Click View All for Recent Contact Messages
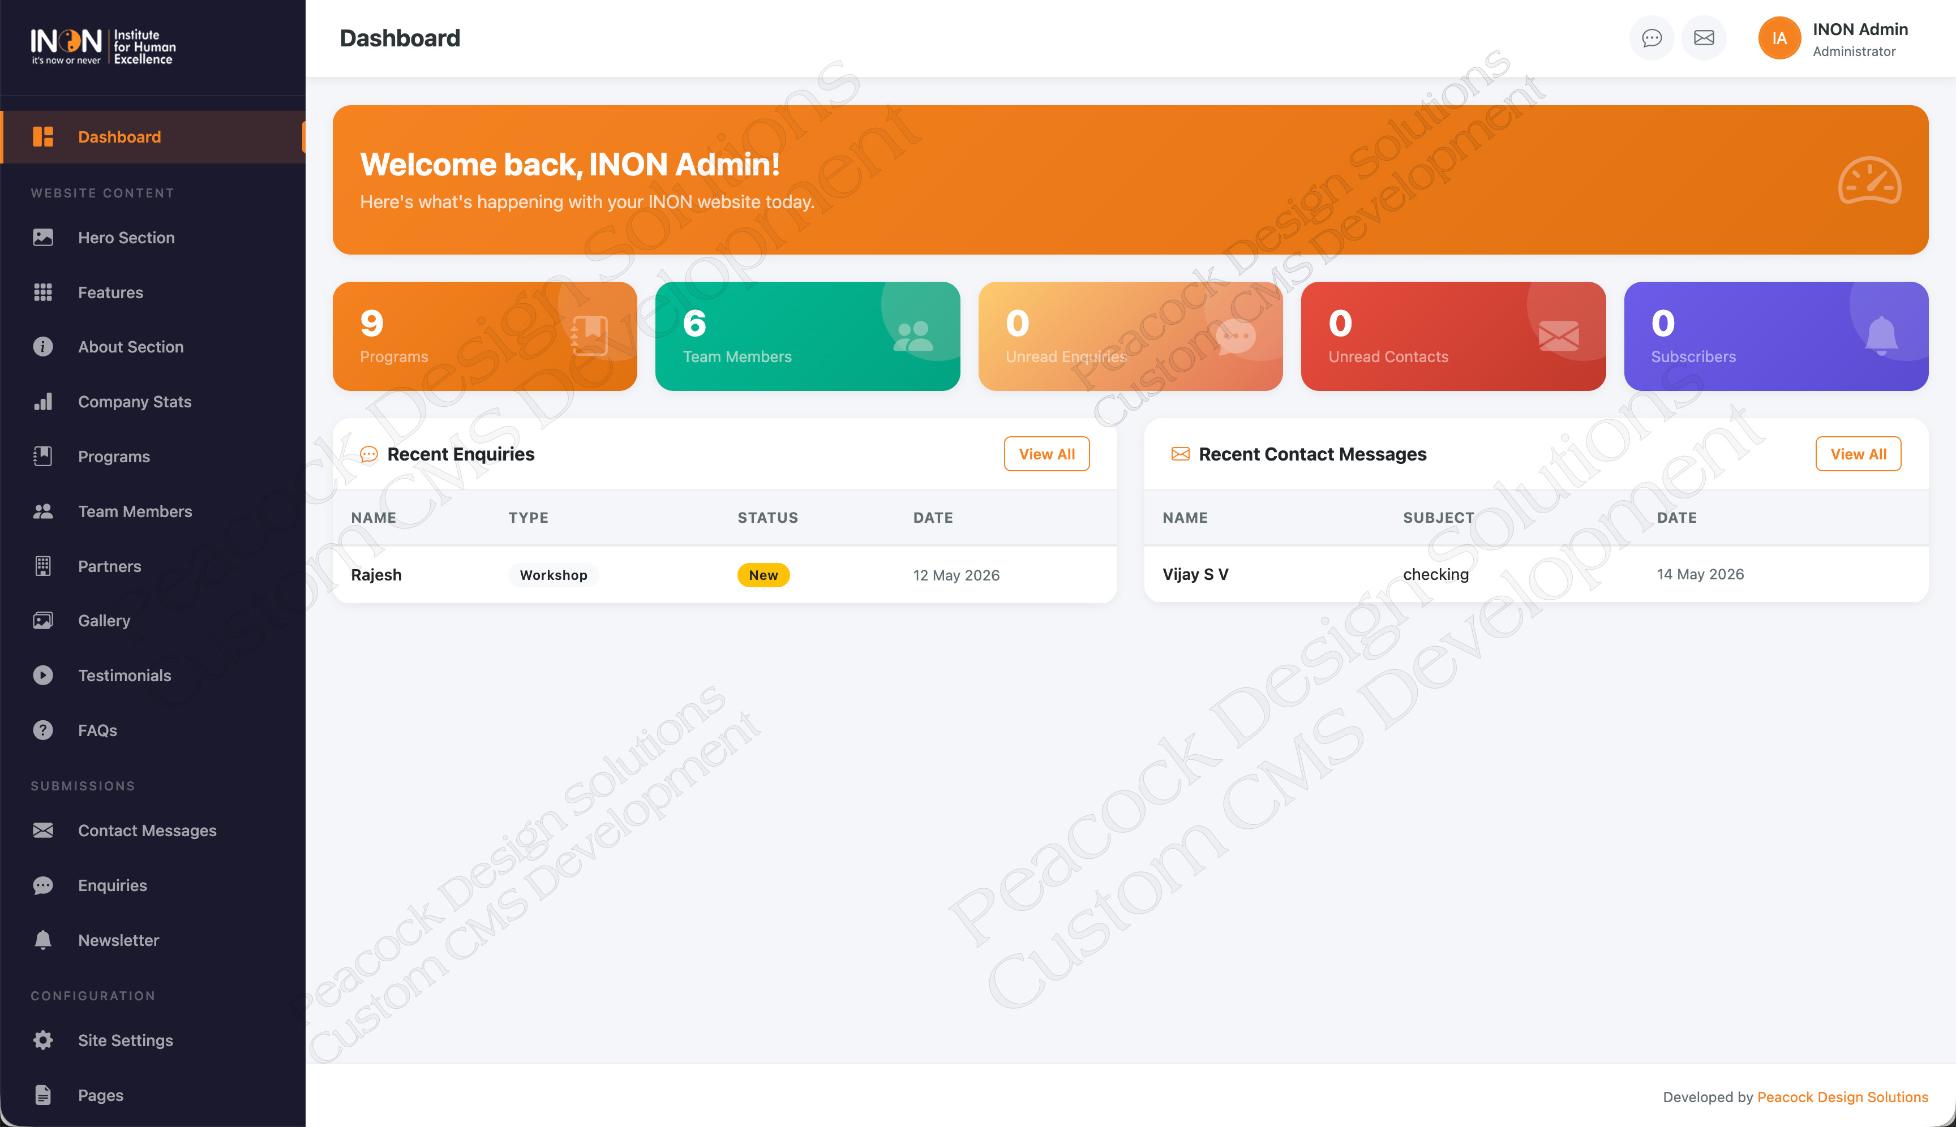The width and height of the screenshot is (1956, 1127). tap(1858, 454)
